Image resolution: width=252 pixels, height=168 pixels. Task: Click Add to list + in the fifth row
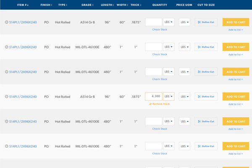236,129
